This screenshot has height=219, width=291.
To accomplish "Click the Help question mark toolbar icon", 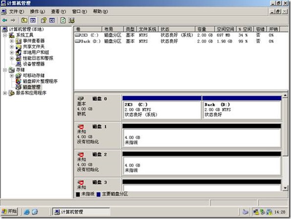I will (x=44, y=20).
